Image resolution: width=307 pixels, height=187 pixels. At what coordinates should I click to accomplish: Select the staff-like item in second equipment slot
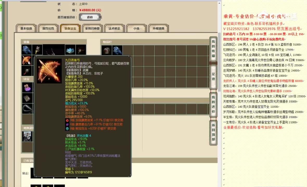37,50
